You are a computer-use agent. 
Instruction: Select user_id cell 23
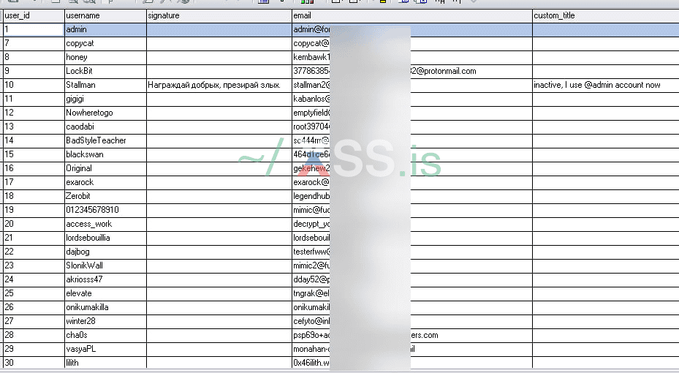point(34,265)
